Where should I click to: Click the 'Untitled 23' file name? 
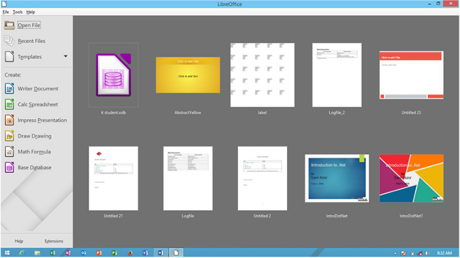tap(411, 113)
